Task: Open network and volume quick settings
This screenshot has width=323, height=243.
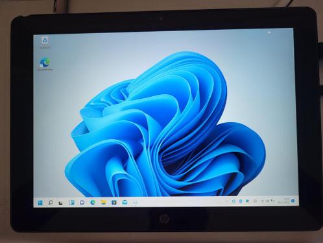Action: pyautogui.click(x=268, y=201)
